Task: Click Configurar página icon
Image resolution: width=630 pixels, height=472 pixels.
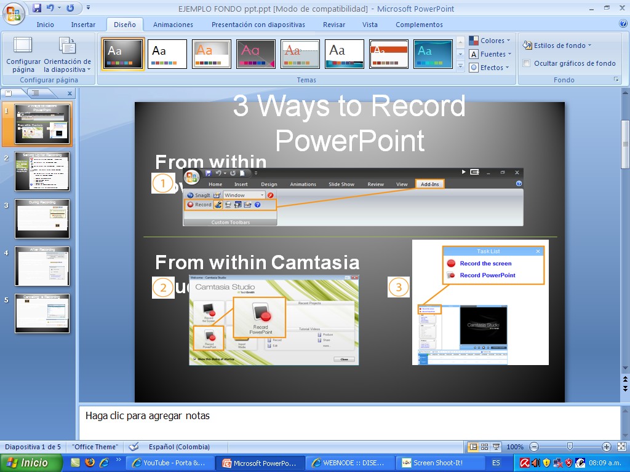Action: pos(23,55)
